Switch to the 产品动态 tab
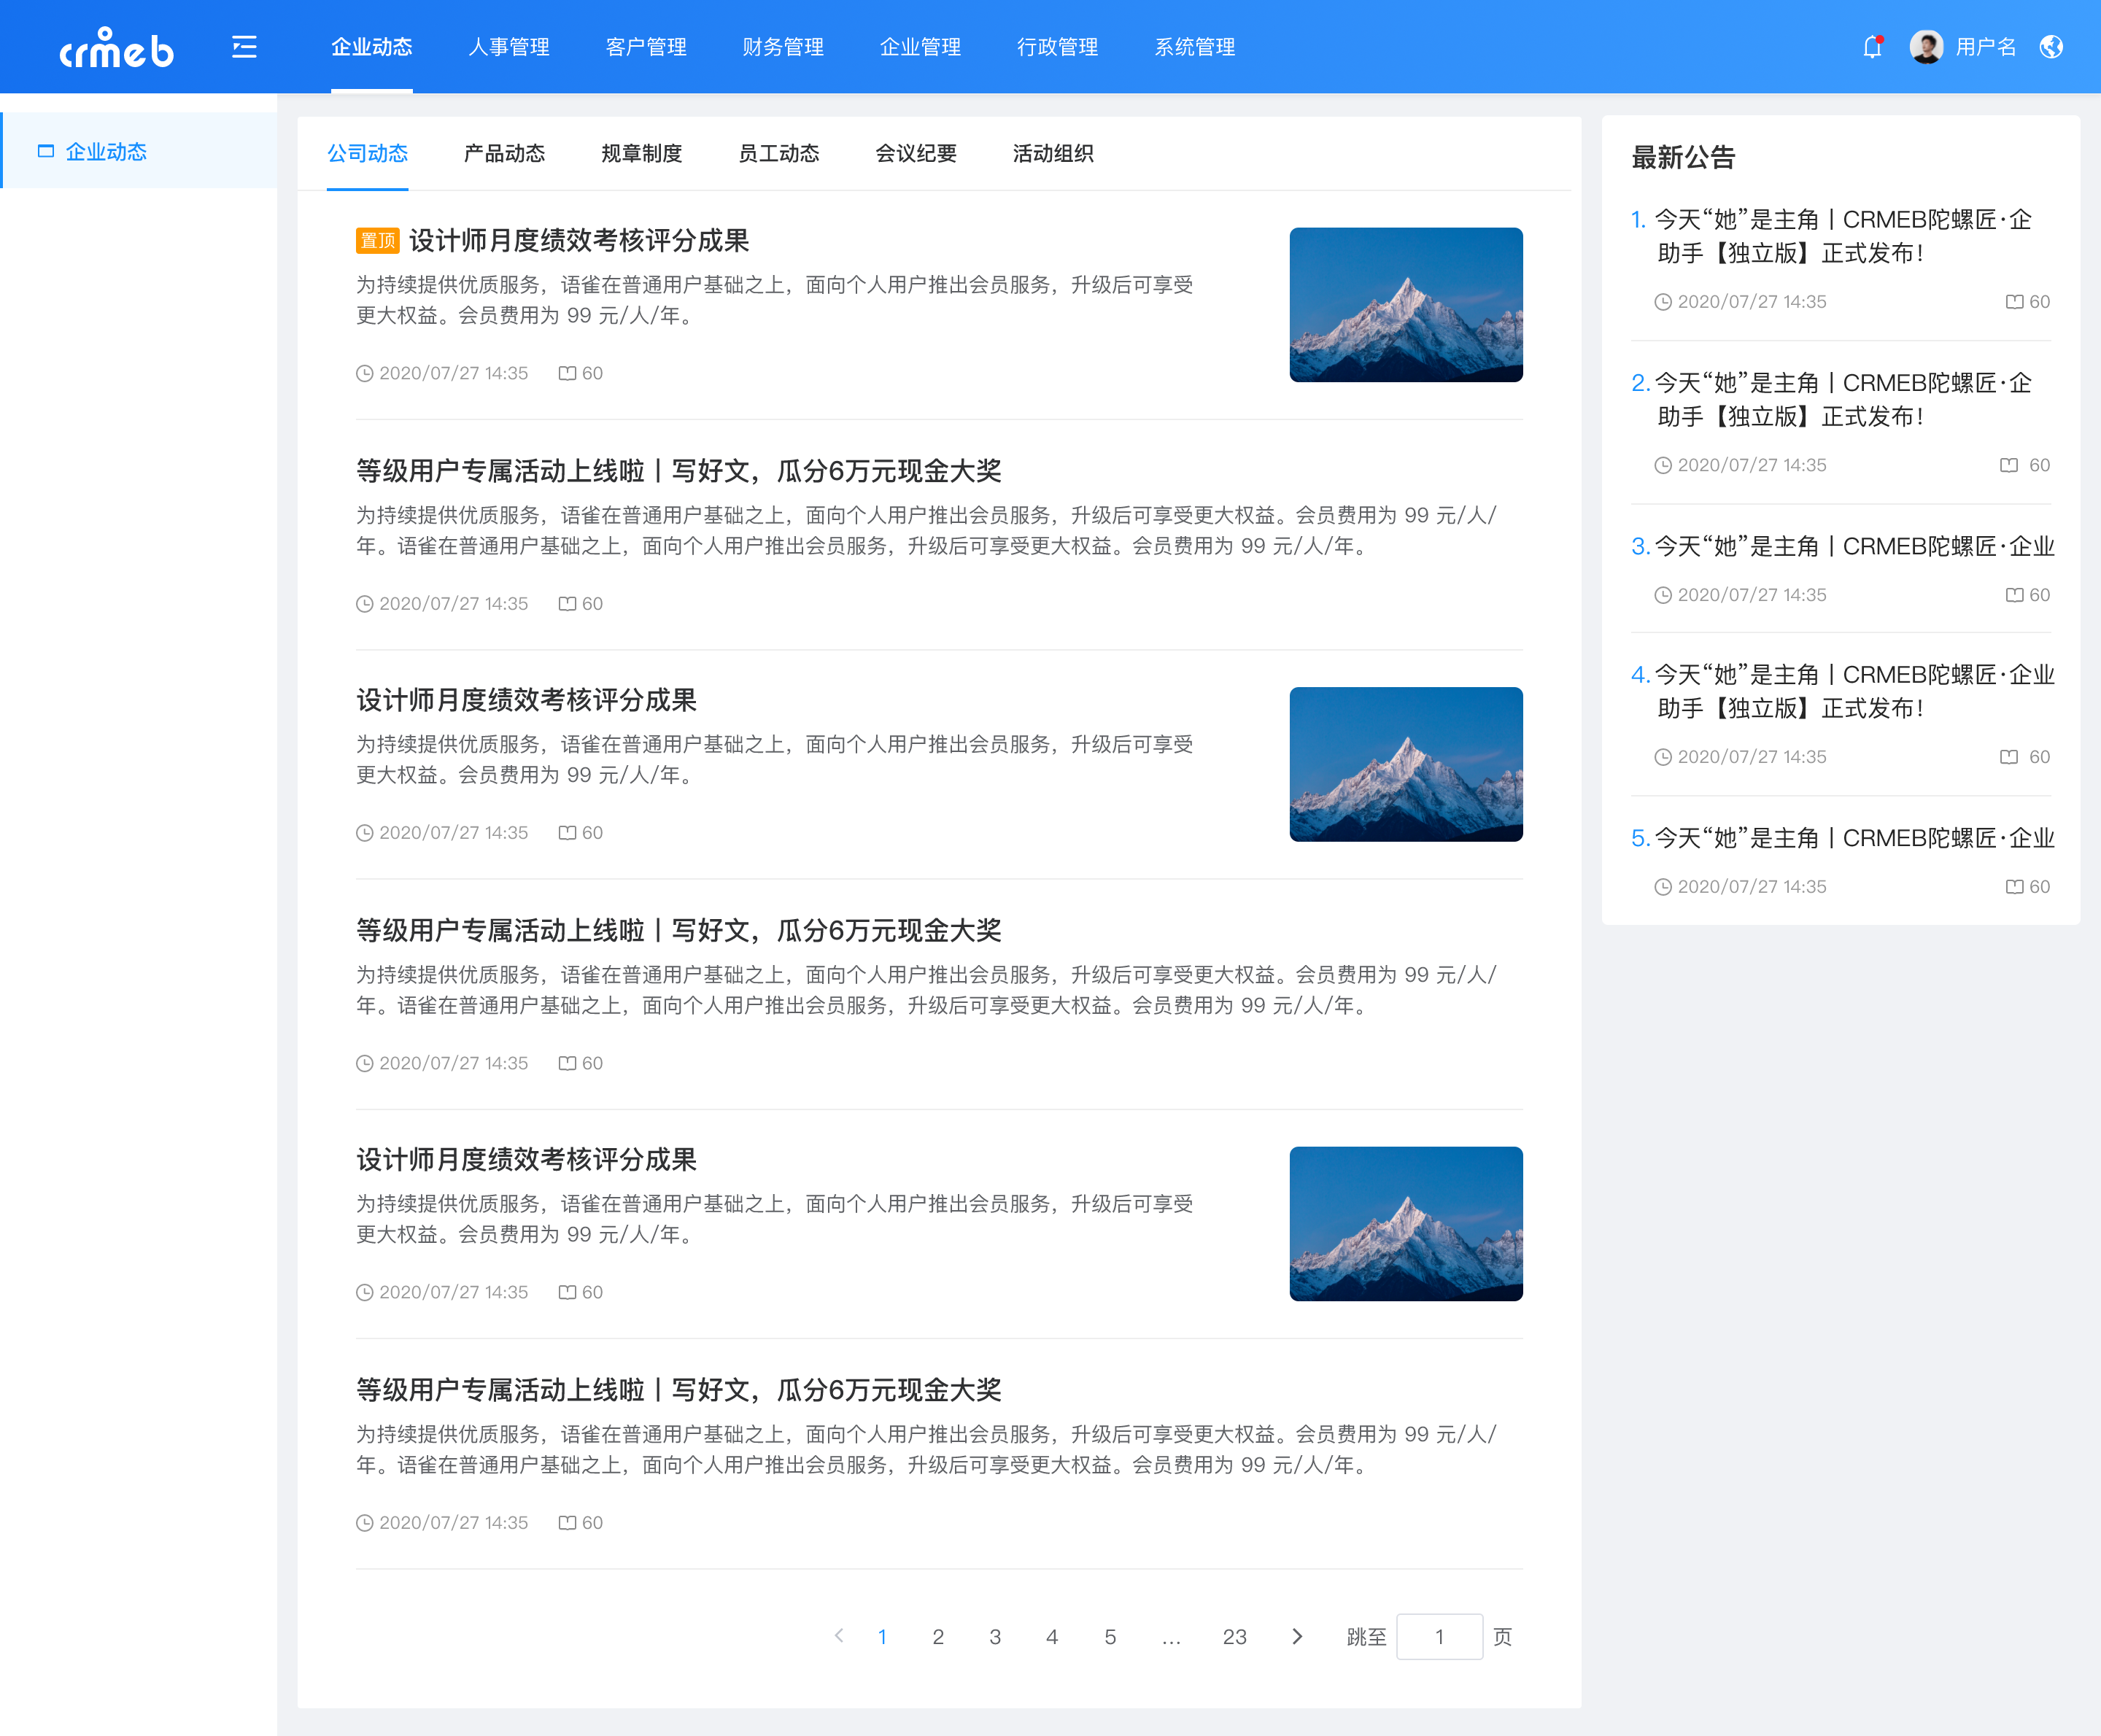Viewport: 2101px width, 1736px height. pos(504,153)
